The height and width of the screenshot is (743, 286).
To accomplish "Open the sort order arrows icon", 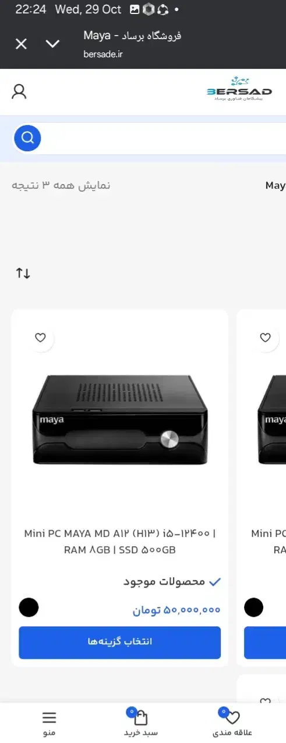I will [23, 273].
